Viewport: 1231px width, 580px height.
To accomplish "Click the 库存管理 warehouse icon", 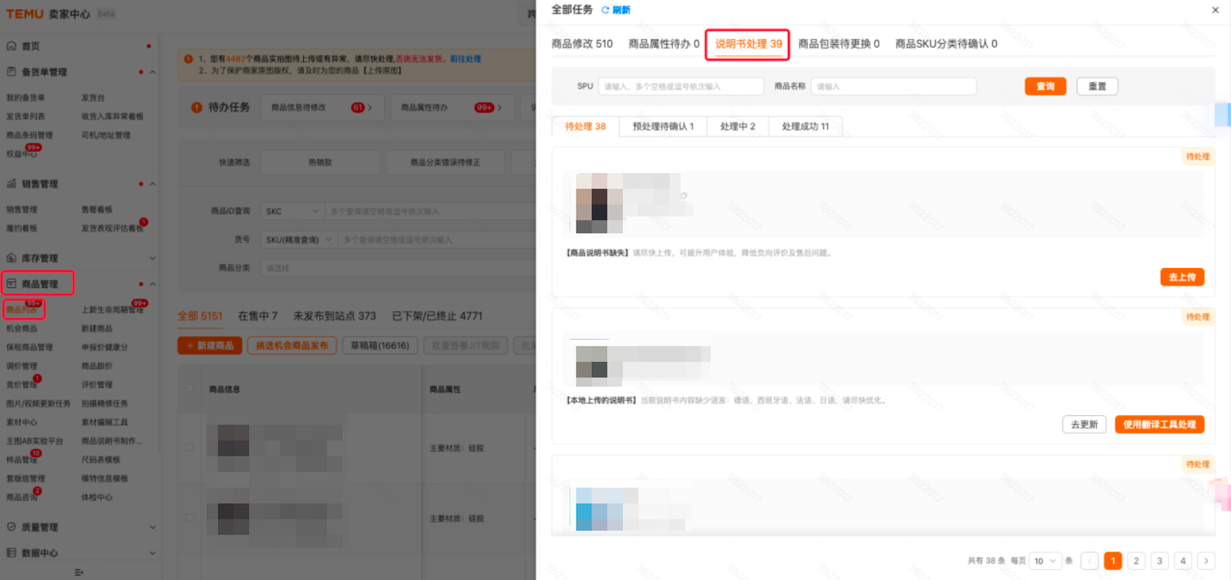I will click(x=12, y=258).
